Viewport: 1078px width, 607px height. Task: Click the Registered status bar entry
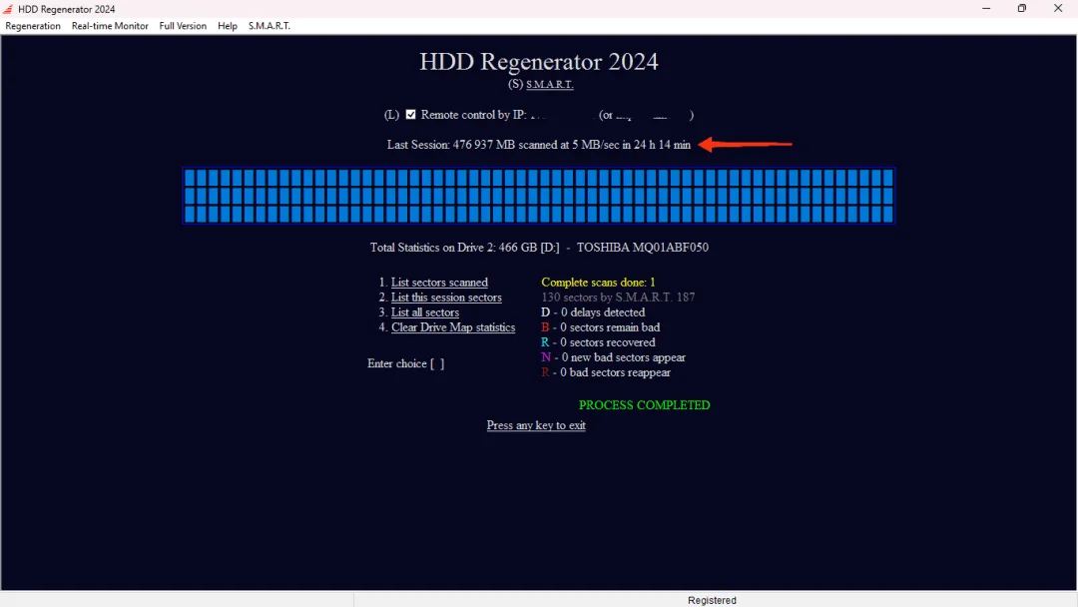[713, 600]
